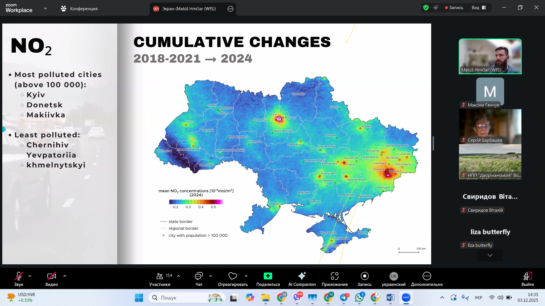Click the green Share screen icon

pos(268,276)
